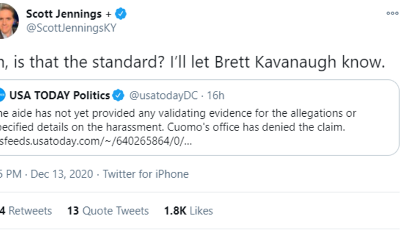
Task: Show the 13 Quote Tweets
Action: click(108, 211)
